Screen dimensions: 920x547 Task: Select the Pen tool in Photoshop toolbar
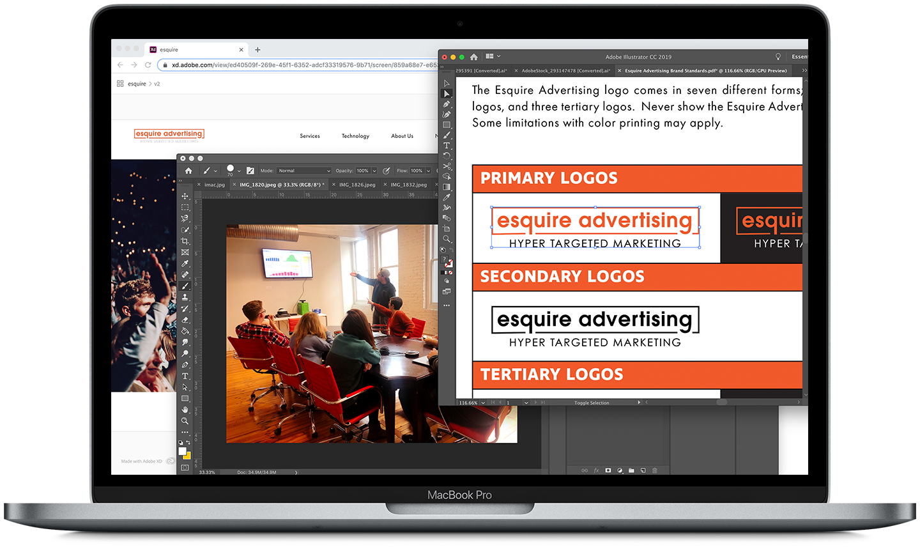pos(185,365)
